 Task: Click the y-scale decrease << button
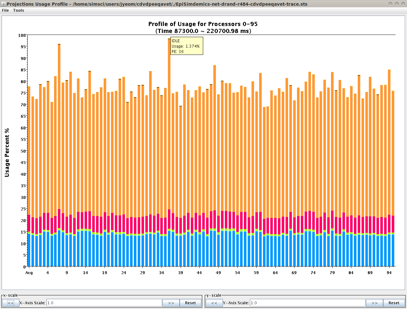point(214,303)
